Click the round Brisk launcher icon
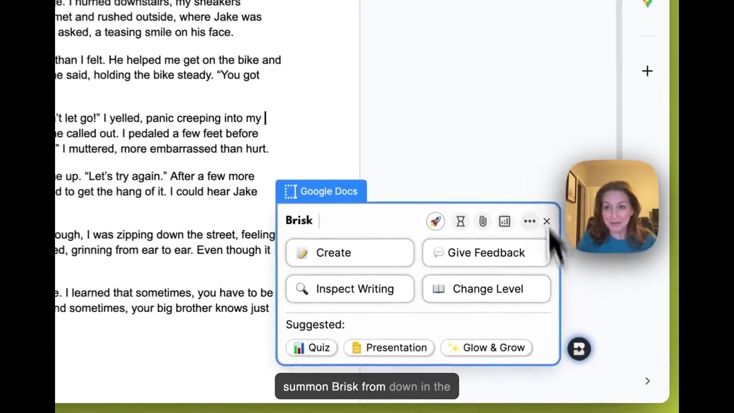Screen dimensions: 734x413 click(x=579, y=349)
